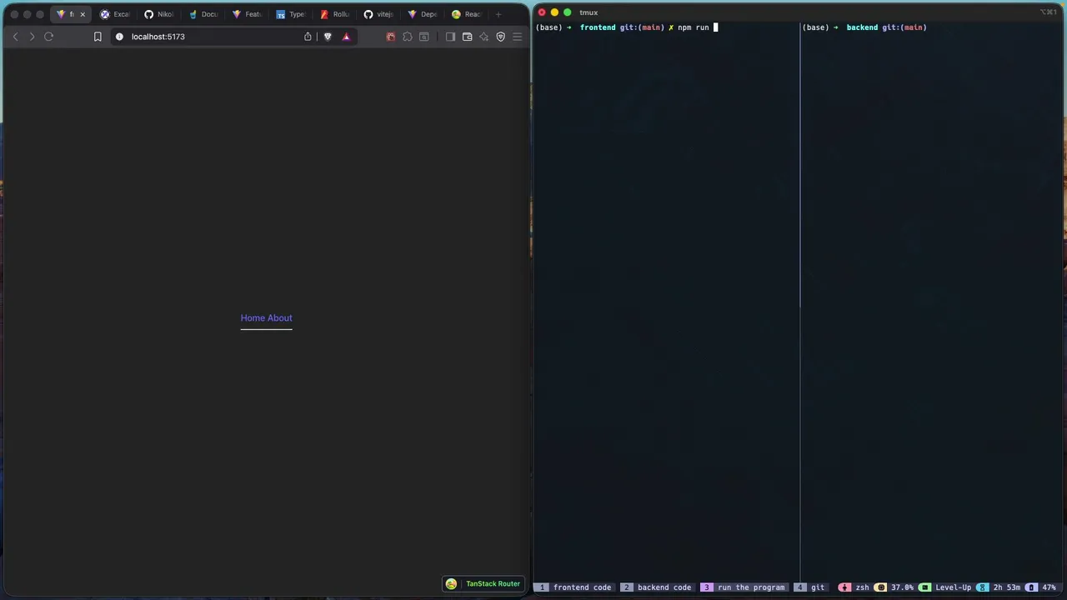This screenshot has height=600, width=1067.
Task: Open the Brave Wallet icon
Action: pyautogui.click(x=467, y=37)
